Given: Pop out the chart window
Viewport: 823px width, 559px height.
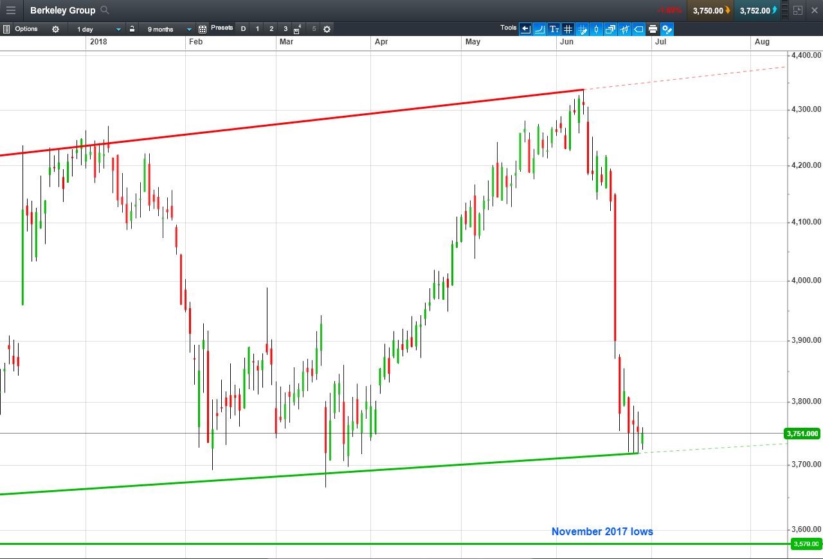Looking at the screenshot, I should click(798, 10).
